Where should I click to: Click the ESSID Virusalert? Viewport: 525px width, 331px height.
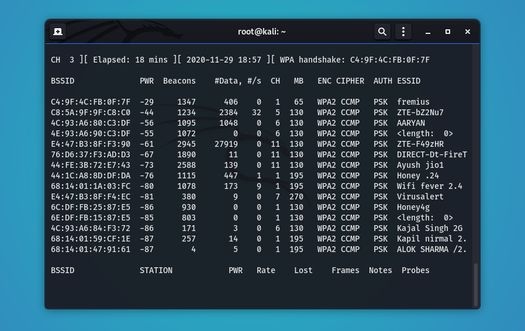420,196
